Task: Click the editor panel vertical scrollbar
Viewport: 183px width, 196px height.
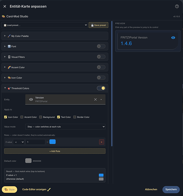Action: (112, 83)
